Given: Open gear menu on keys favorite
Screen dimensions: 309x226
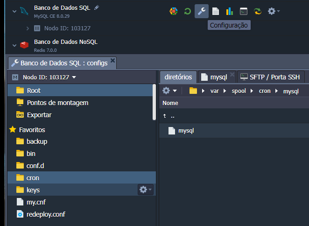Looking at the screenshot, I should click(146, 190).
